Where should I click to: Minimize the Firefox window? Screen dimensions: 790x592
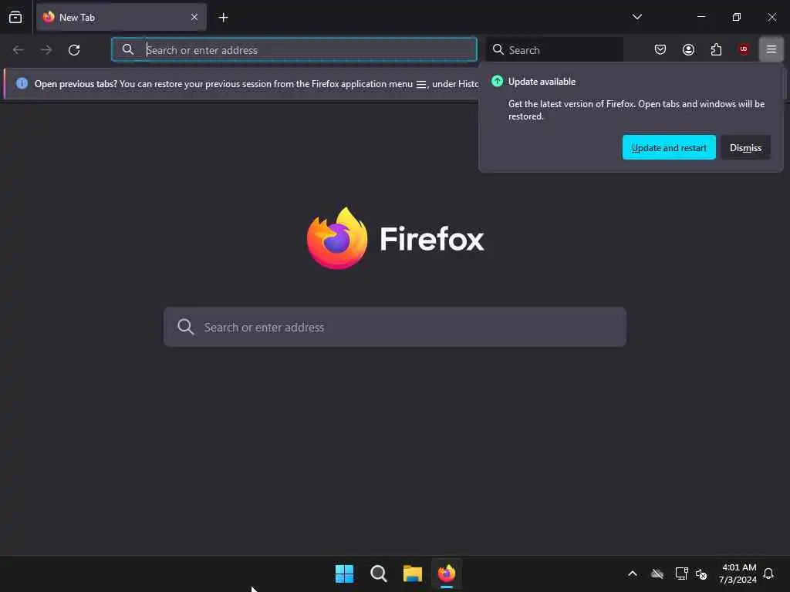click(701, 17)
